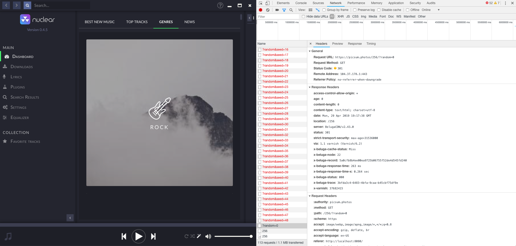
Task: Click the Play button
Action: (x=139, y=236)
